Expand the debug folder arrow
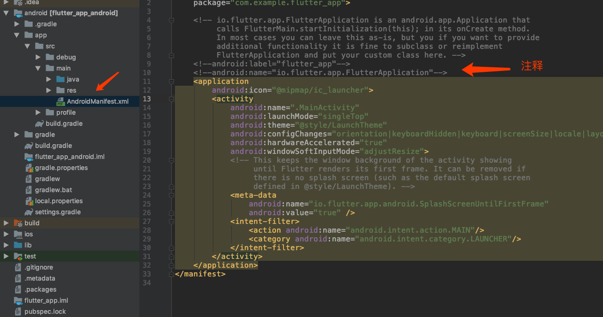The image size is (603, 317). coord(38,57)
